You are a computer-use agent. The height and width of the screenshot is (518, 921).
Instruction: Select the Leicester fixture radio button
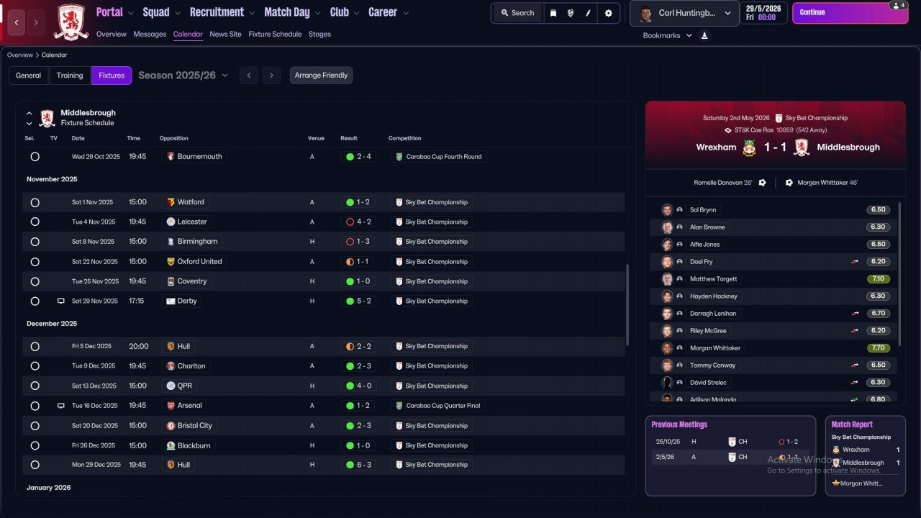click(35, 222)
